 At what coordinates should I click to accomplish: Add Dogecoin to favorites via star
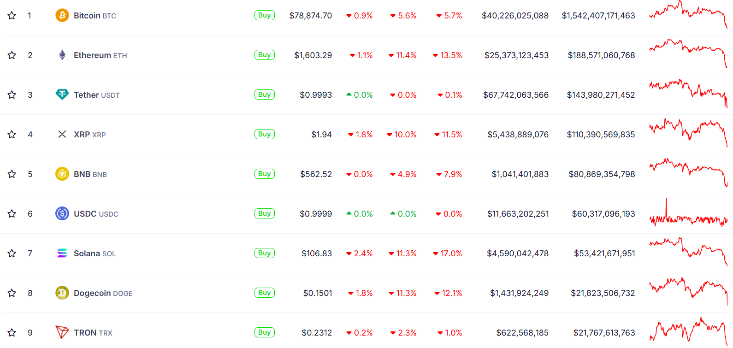[12, 293]
